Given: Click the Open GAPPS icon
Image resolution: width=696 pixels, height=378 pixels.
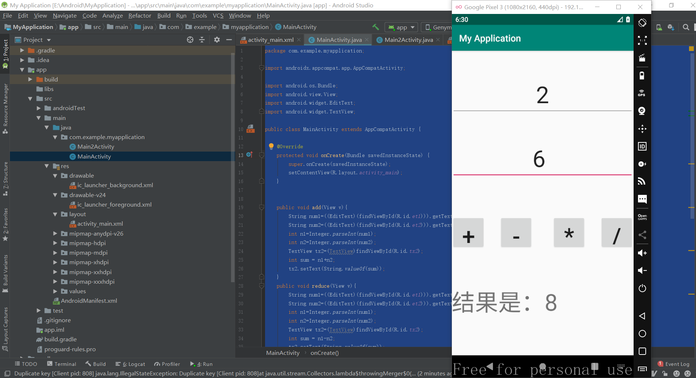Looking at the screenshot, I should (642, 217).
